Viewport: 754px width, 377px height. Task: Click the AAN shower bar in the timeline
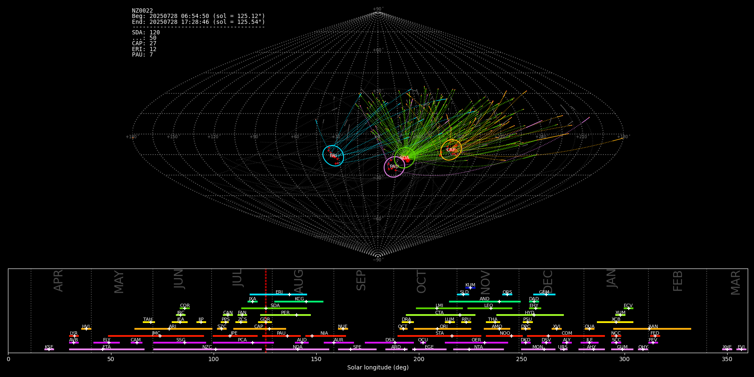coord(652,329)
